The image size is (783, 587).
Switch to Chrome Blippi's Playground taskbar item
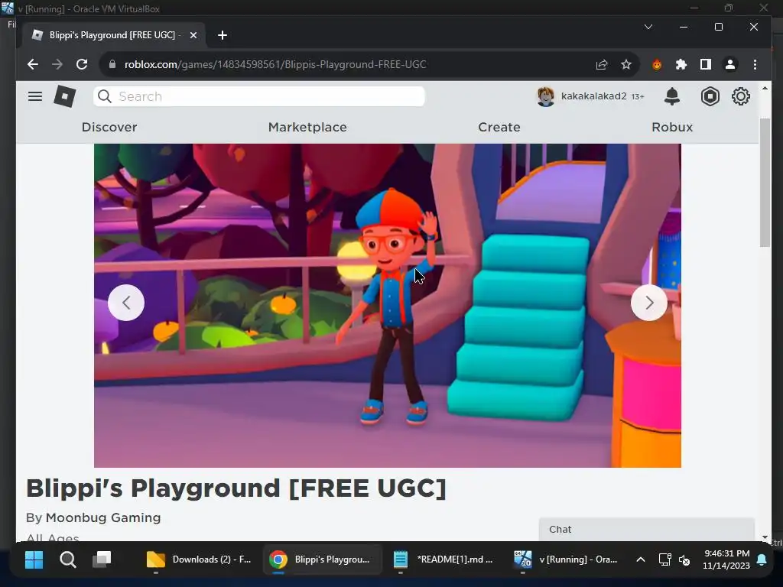(320, 559)
